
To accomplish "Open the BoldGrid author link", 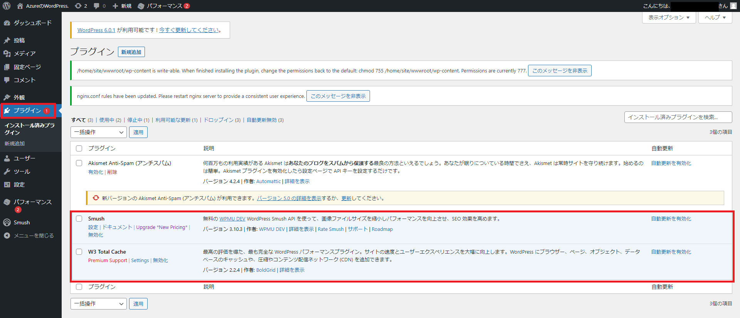I will [x=266, y=270].
